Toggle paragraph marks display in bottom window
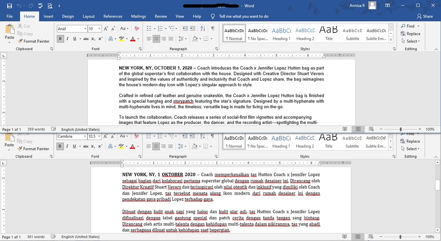The width and height of the screenshot is (441, 241). 213,136
